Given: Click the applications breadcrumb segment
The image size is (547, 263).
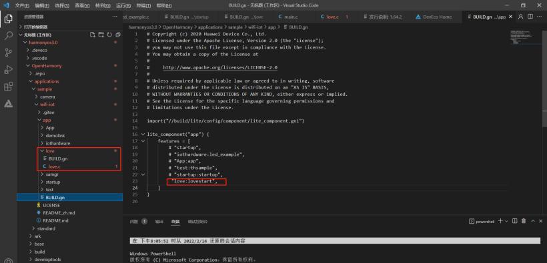Looking at the screenshot, I should click(210, 27).
